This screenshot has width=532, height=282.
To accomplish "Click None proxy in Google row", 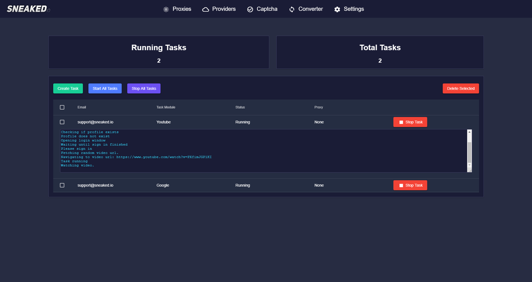I will coord(319,185).
